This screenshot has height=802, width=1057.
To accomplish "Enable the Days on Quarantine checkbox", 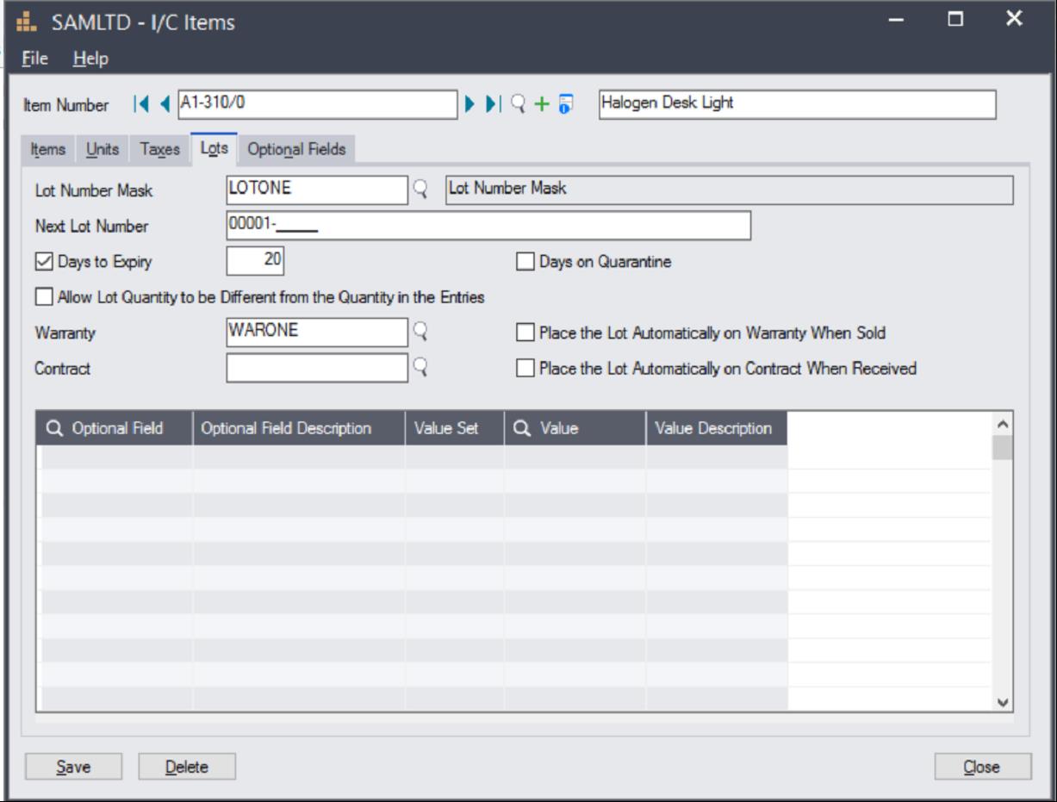I will 525,262.
